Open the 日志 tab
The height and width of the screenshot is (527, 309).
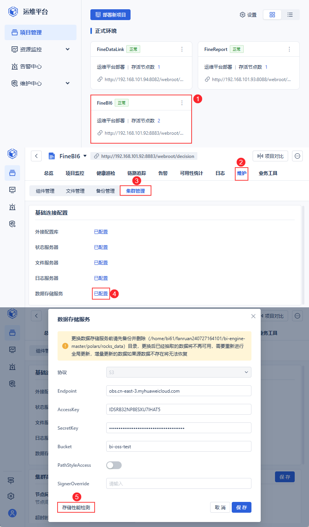[x=220, y=173]
